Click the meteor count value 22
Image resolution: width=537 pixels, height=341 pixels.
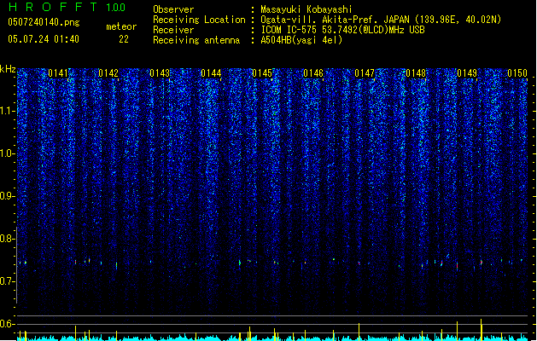(x=124, y=39)
